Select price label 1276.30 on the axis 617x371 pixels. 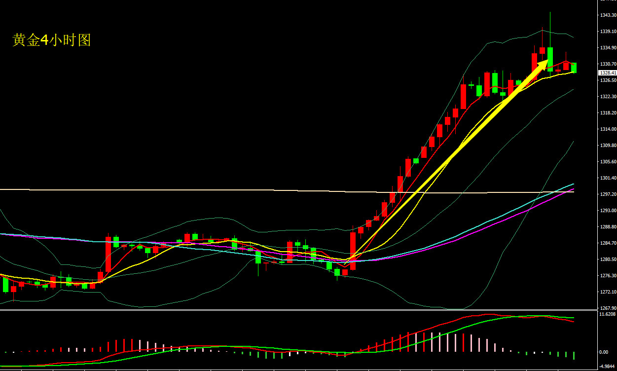coord(608,276)
